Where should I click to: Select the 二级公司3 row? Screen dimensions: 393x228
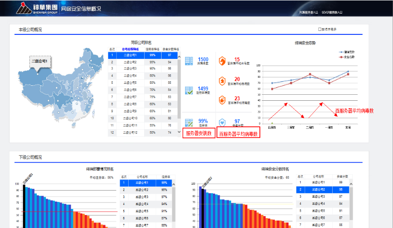click(x=143, y=68)
